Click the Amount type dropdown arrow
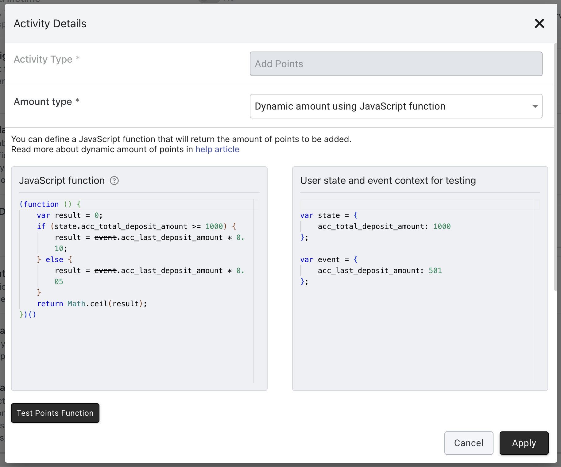The width and height of the screenshot is (561, 467). 535,106
